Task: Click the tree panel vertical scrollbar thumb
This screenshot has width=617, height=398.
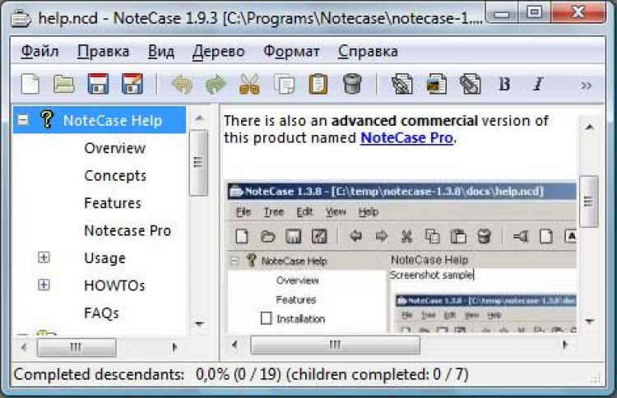Action: click(x=199, y=163)
